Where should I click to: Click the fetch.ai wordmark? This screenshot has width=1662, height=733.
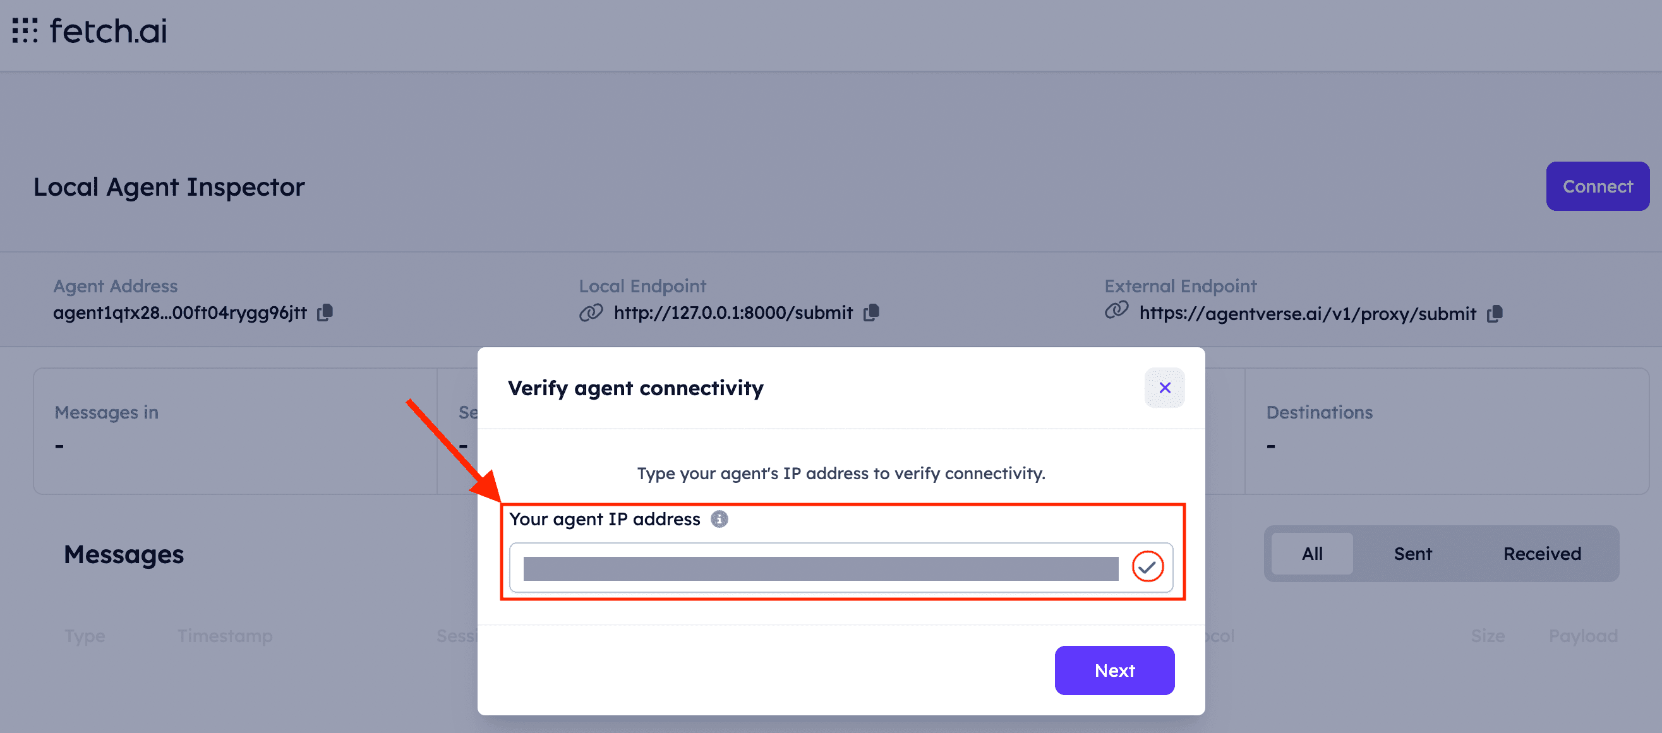coord(109,31)
